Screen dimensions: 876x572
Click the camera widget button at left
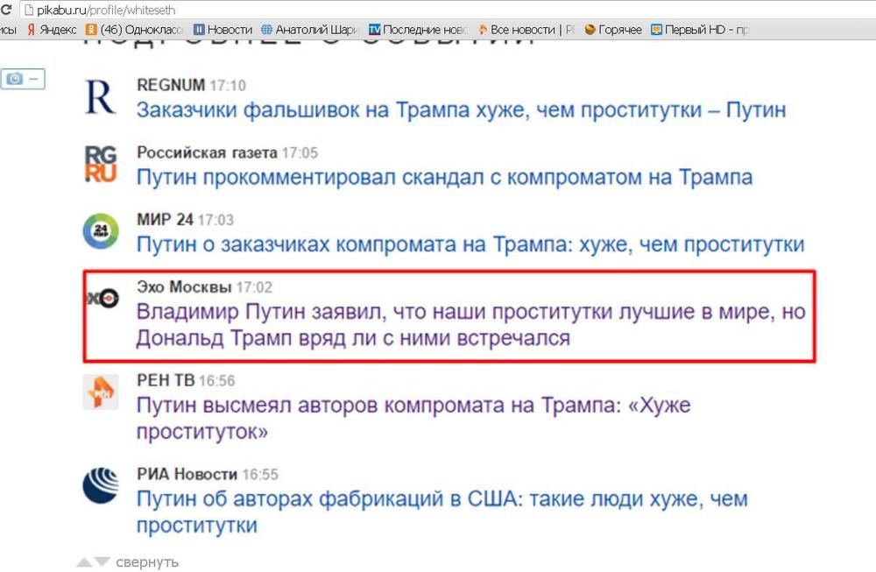pyautogui.click(x=23, y=79)
